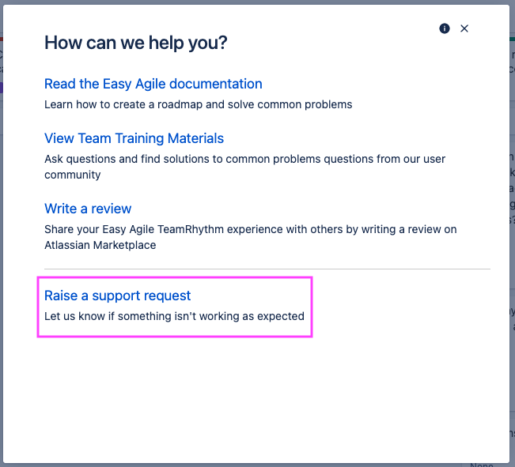Open the Read the Easy Agile documentation link
The width and height of the screenshot is (515, 467).
153,84
